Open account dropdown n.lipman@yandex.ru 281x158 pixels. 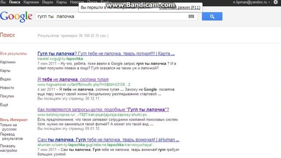coord(251,2)
